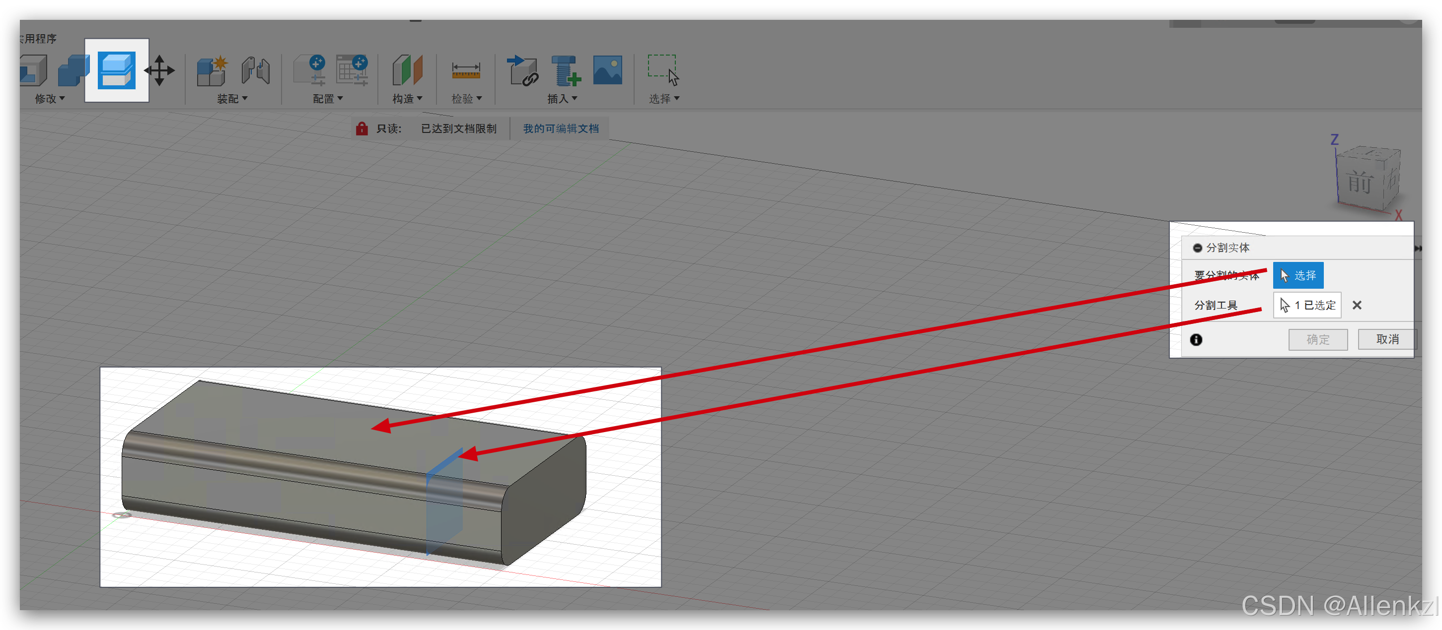Click the New Component icon

pos(212,70)
